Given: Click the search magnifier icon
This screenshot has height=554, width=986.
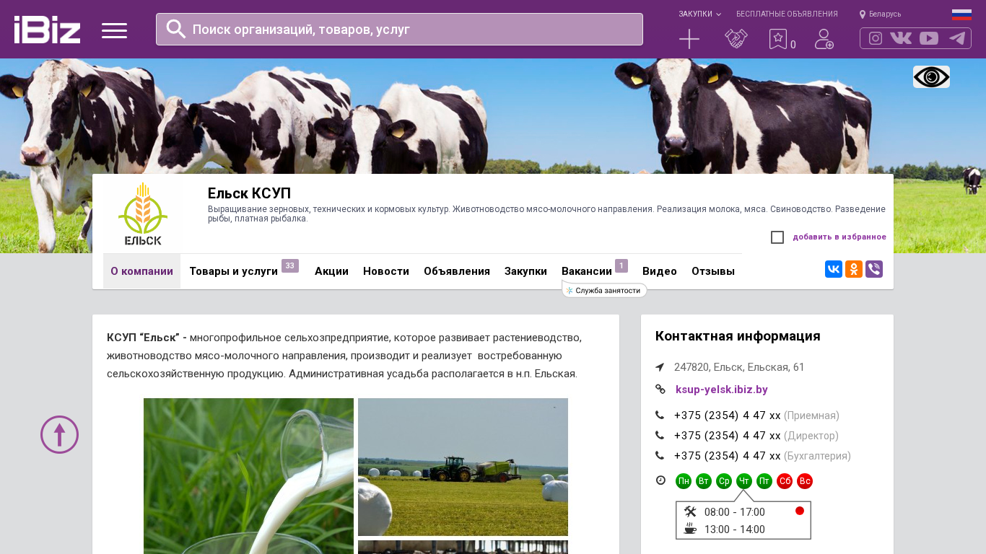Looking at the screenshot, I should (176, 29).
